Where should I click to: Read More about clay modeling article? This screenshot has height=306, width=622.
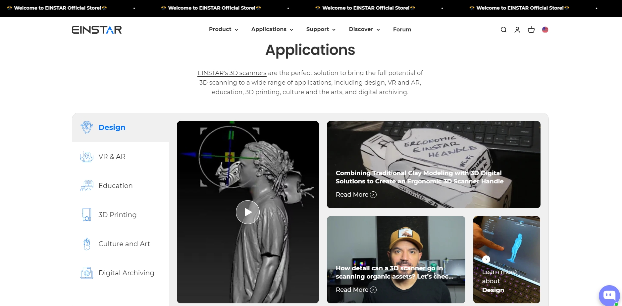pyautogui.click(x=356, y=195)
